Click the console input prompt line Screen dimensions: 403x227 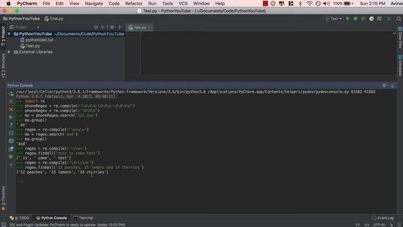(x=206, y=182)
